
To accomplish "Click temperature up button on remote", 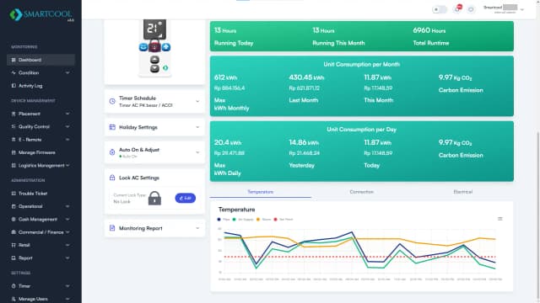I will [154, 60].
